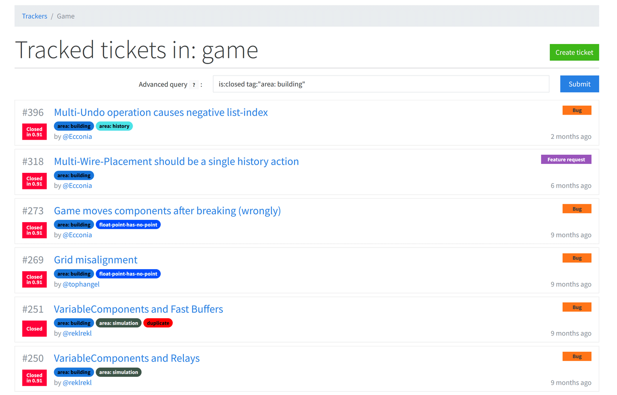Click the Closed status badge on ticket #251

coord(34,329)
